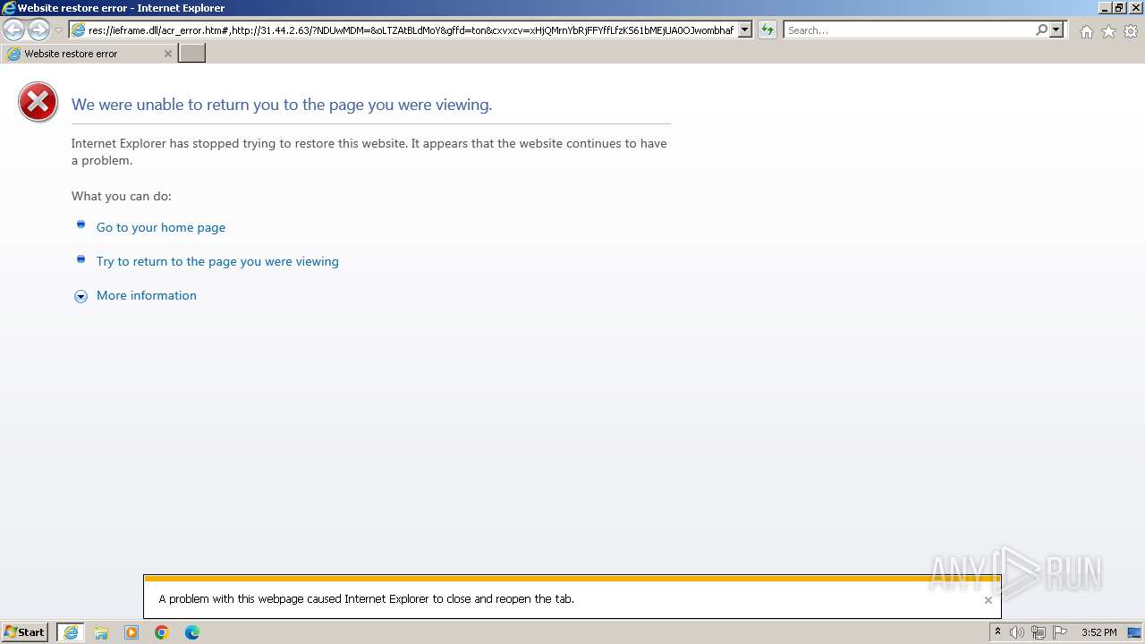This screenshot has width=1145, height=644.
Task: Open the Action Center flag icon
Action: coord(1060,632)
